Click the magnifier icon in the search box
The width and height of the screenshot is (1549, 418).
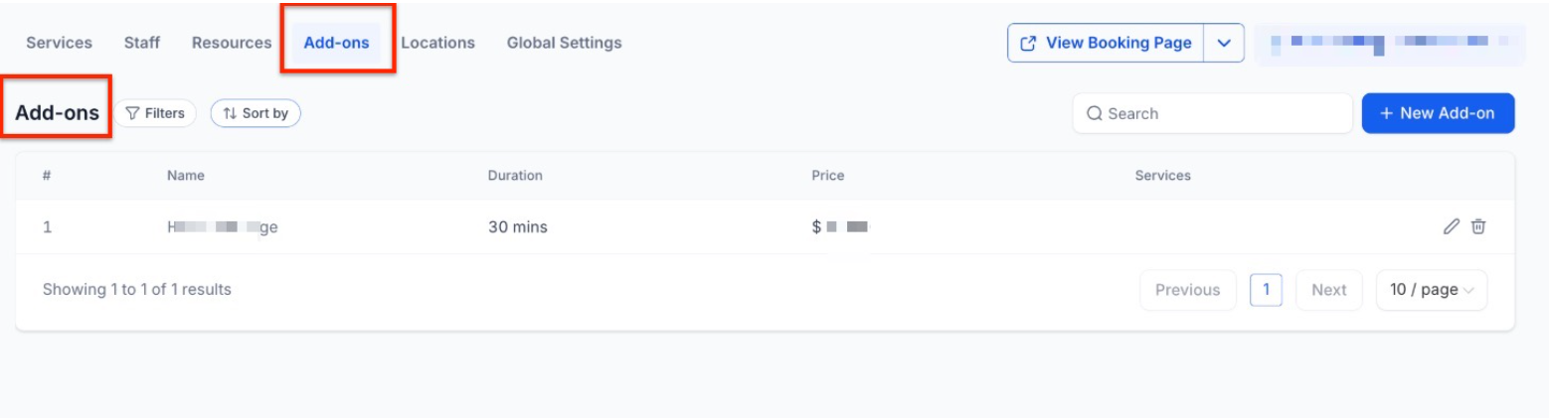(x=1095, y=113)
